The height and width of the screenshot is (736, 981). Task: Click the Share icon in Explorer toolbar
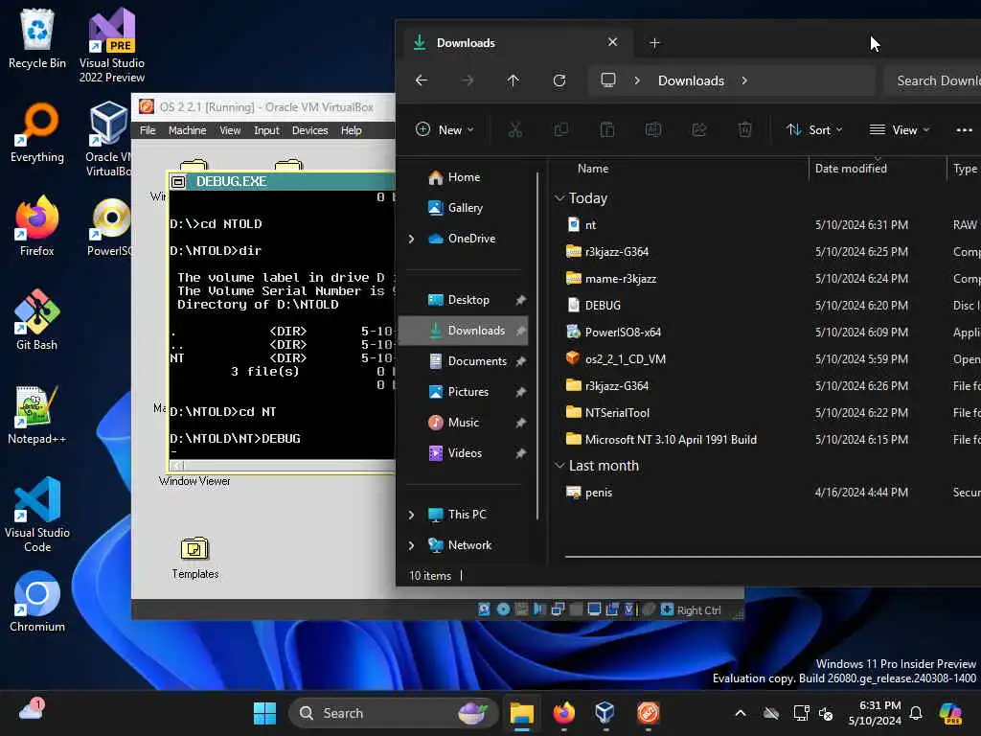pos(698,129)
